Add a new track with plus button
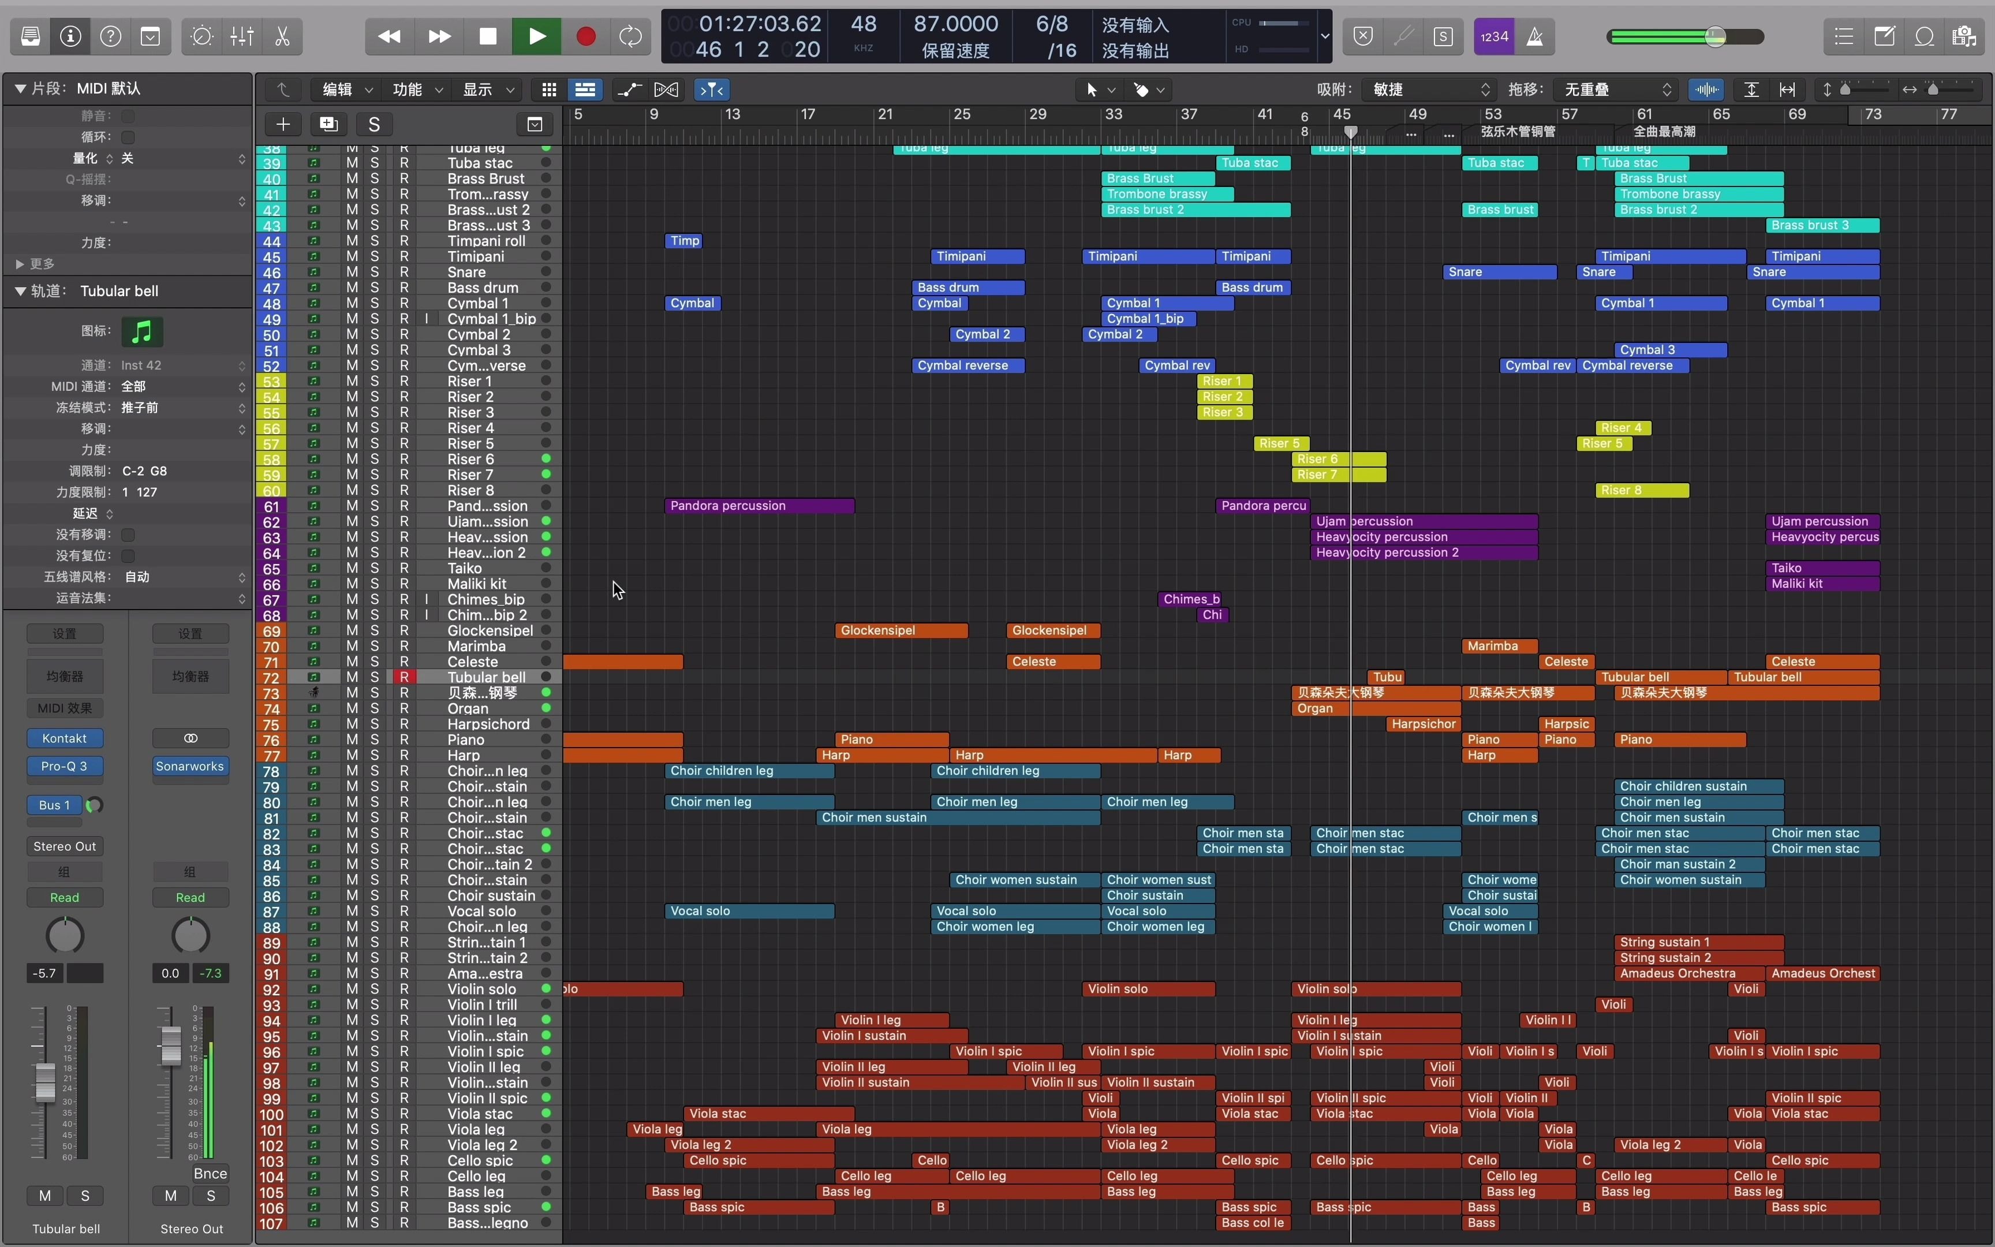This screenshot has height=1247, width=1995. click(x=283, y=124)
